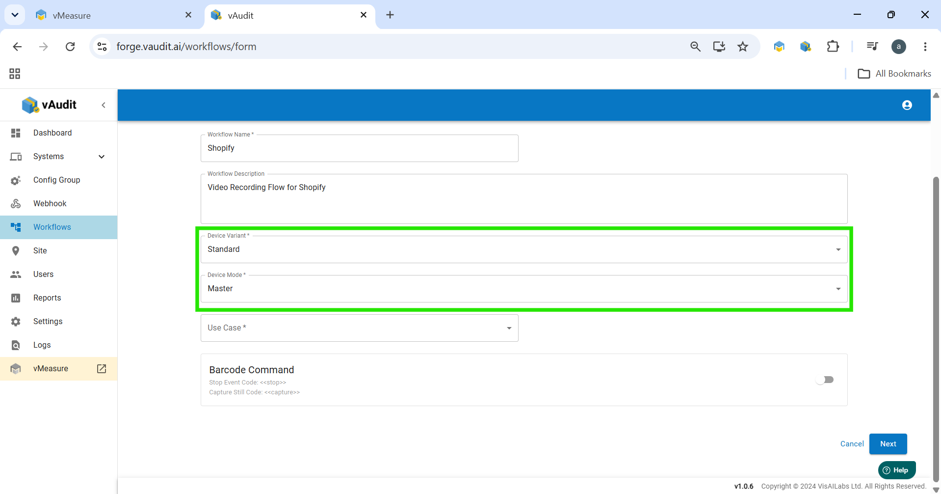Click the Cancel button
The height and width of the screenshot is (494, 941).
click(852, 444)
